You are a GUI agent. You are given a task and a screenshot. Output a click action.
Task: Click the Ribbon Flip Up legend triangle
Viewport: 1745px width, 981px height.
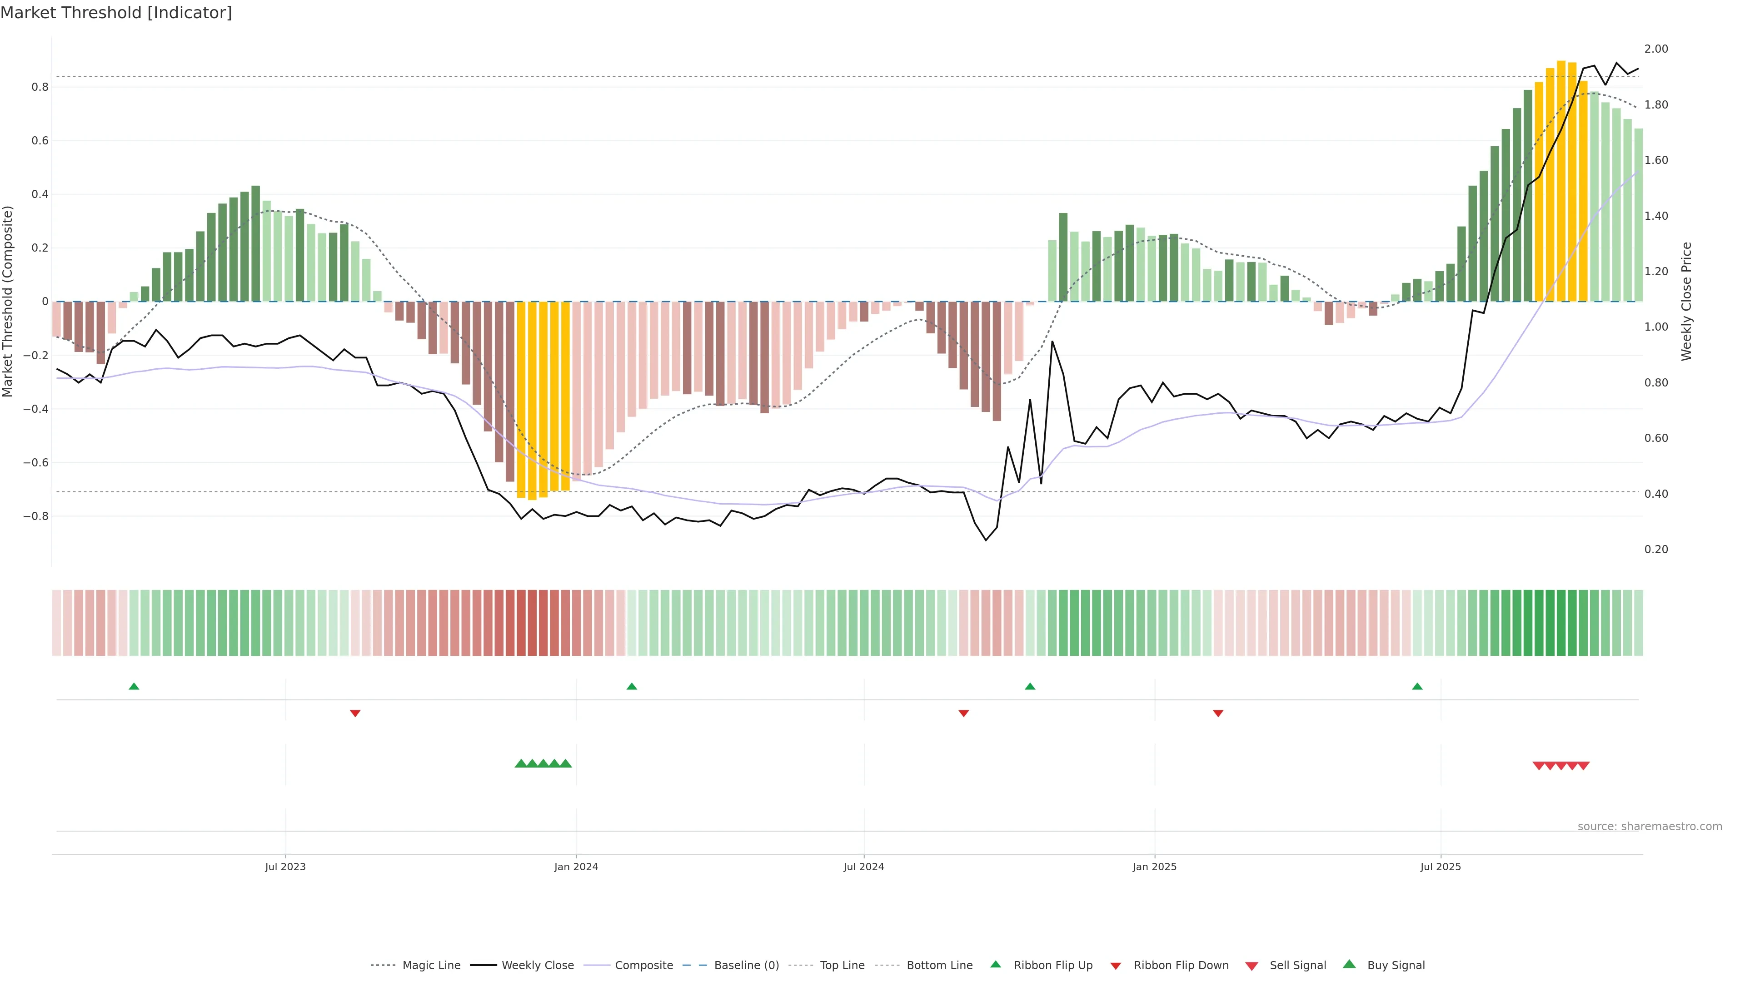click(995, 964)
